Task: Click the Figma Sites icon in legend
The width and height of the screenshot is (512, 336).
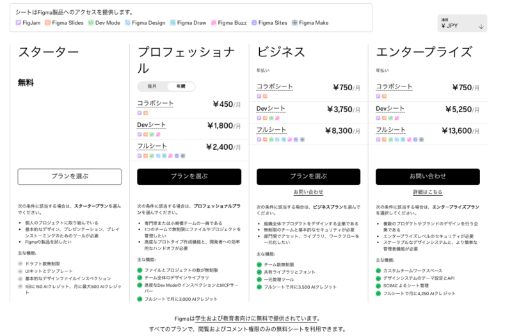Action: click(254, 22)
